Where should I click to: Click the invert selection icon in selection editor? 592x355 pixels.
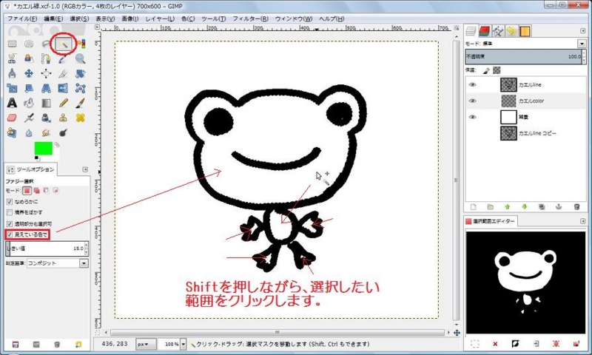tap(515, 344)
